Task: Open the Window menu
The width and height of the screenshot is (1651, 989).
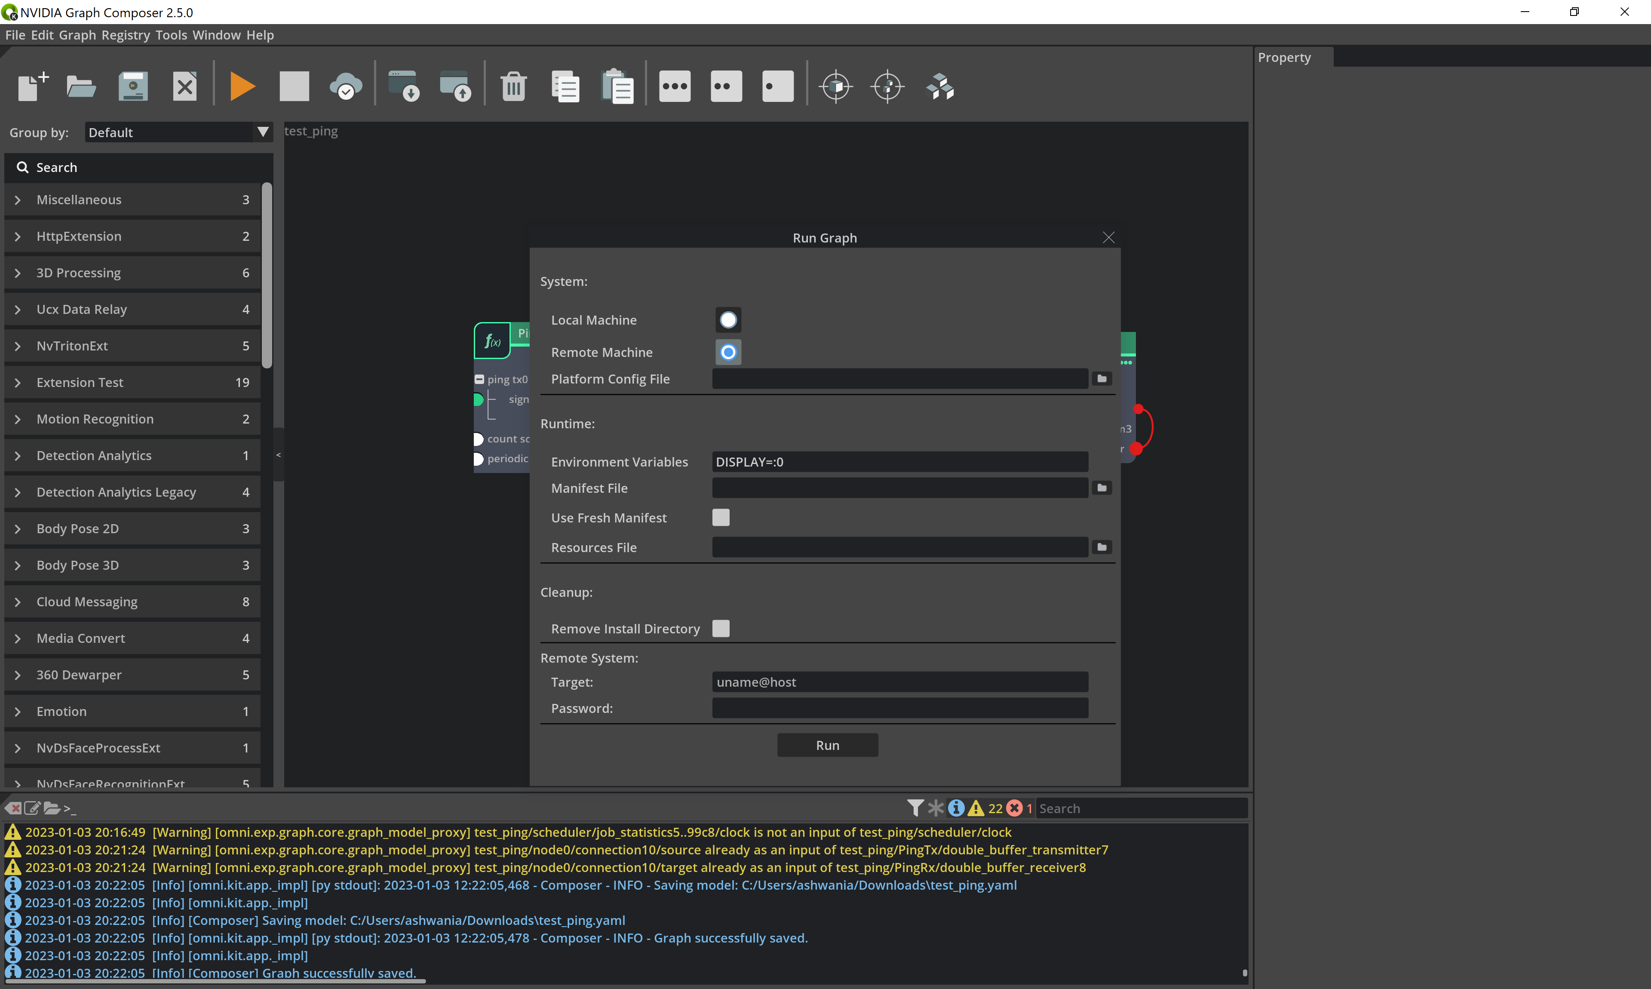Action: click(x=217, y=35)
